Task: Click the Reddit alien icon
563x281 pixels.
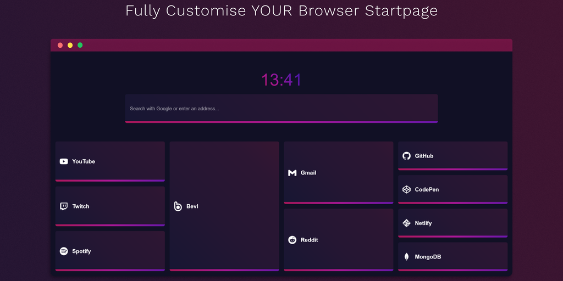Action: point(292,240)
